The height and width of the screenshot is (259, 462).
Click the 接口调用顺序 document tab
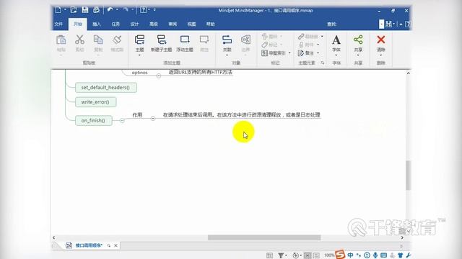[88, 245]
